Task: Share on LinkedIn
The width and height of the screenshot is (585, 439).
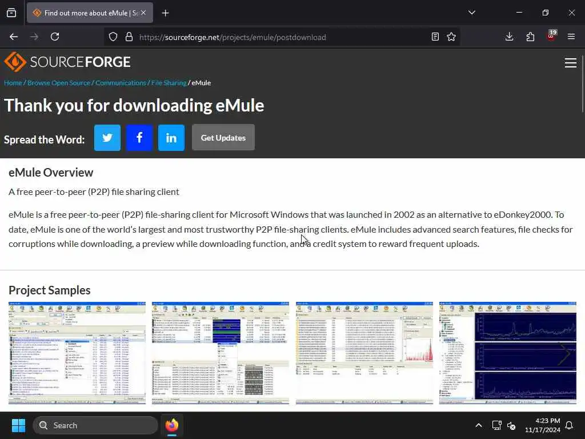Action: (x=171, y=138)
